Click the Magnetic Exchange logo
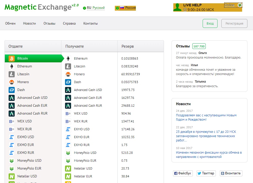Image resolution: width=253 pixels, height=183 pixels. click(42, 7)
